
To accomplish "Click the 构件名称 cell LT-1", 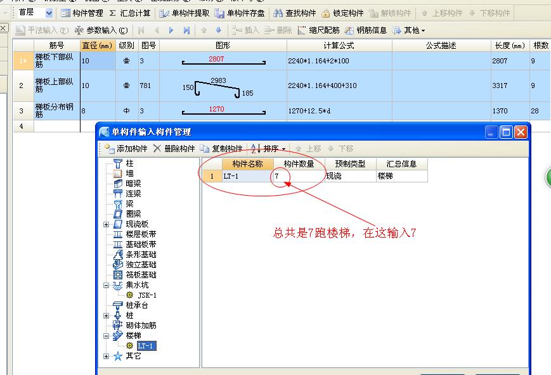I will click(247, 176).
